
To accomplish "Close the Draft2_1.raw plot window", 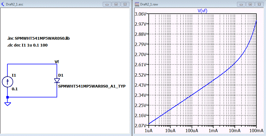I will [260, 4].
